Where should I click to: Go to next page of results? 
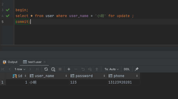[x=30, y=69]
